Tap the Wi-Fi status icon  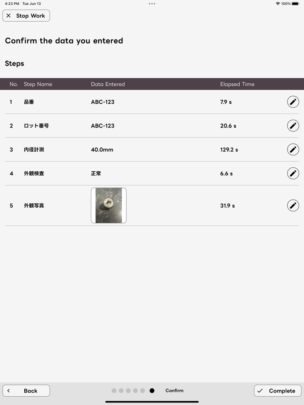coord(278,3)
